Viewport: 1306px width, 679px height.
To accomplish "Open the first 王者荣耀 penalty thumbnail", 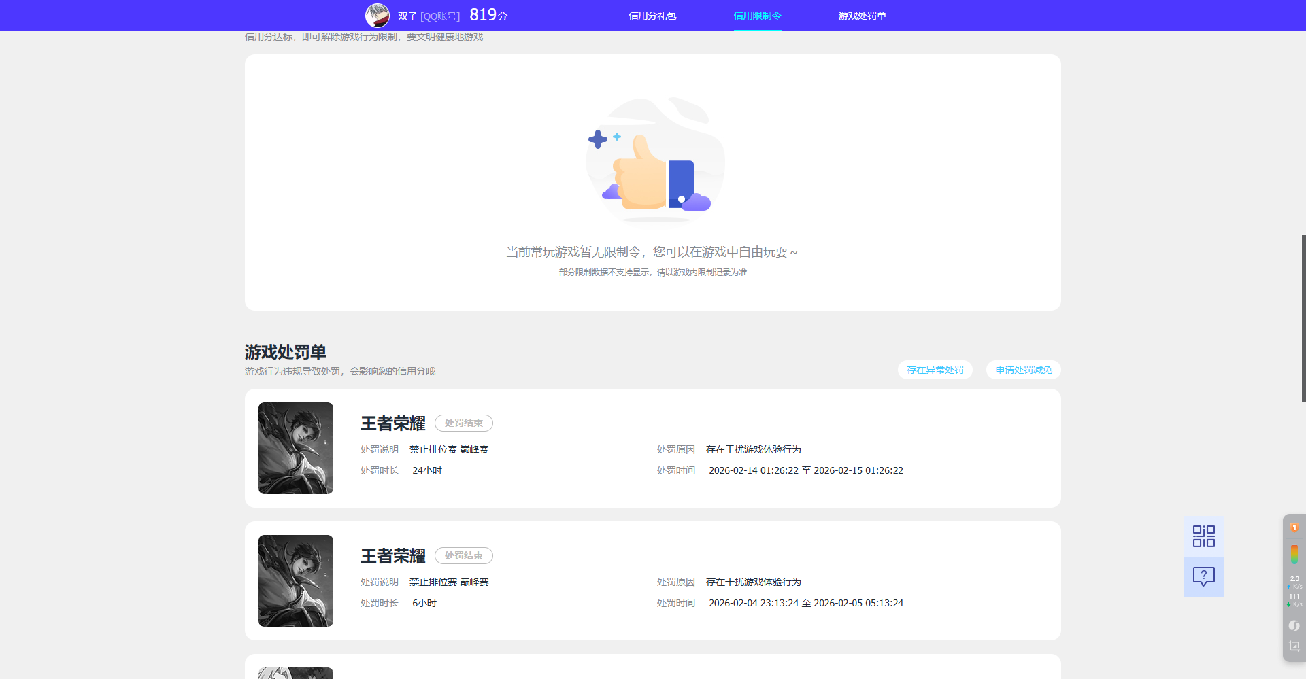I will coord(295,448).
